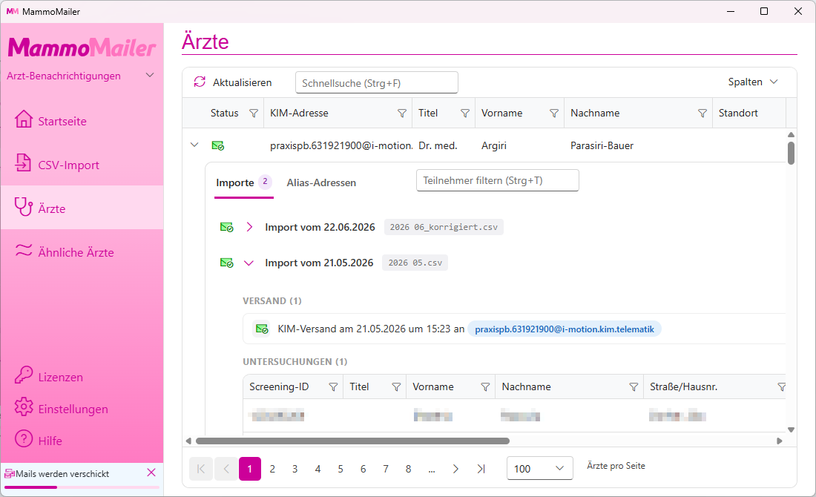This screenshot has height=497, width=816.
Task: Open CSV-Import in the sidebar
Action: [x=82, y=165]
